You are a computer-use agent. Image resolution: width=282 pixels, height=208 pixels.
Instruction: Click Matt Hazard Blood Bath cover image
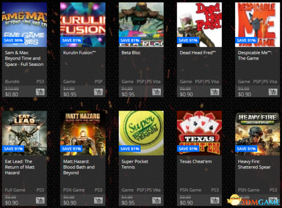(x=83, y=133)
